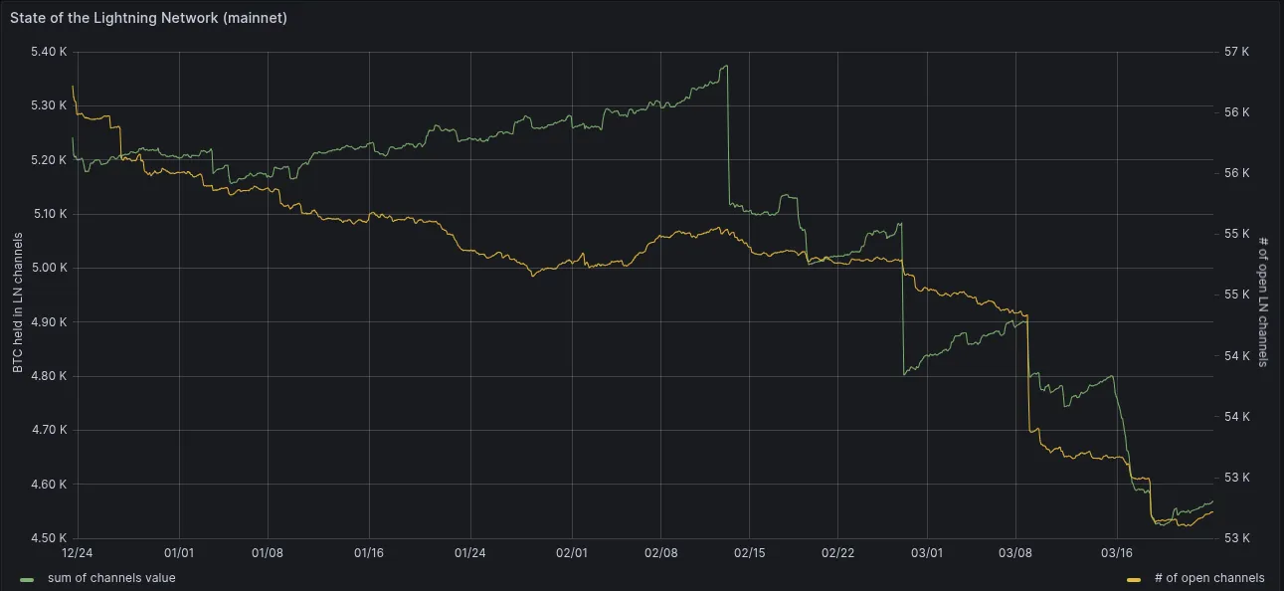Click the 03/08 date tick label
1284x591 pixels.
(1016, 552)
